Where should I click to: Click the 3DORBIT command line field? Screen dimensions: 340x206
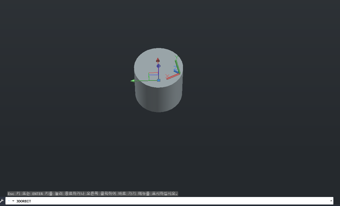pos(169,201)
